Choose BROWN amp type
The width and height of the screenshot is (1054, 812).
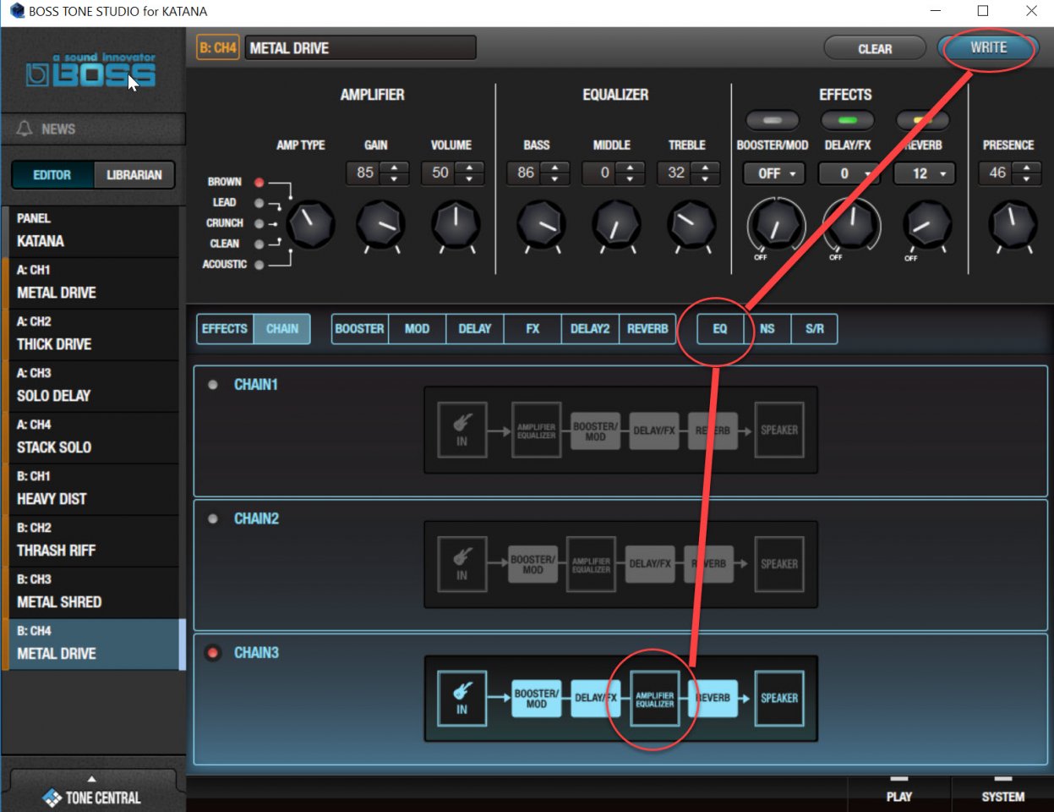[259, 182]
